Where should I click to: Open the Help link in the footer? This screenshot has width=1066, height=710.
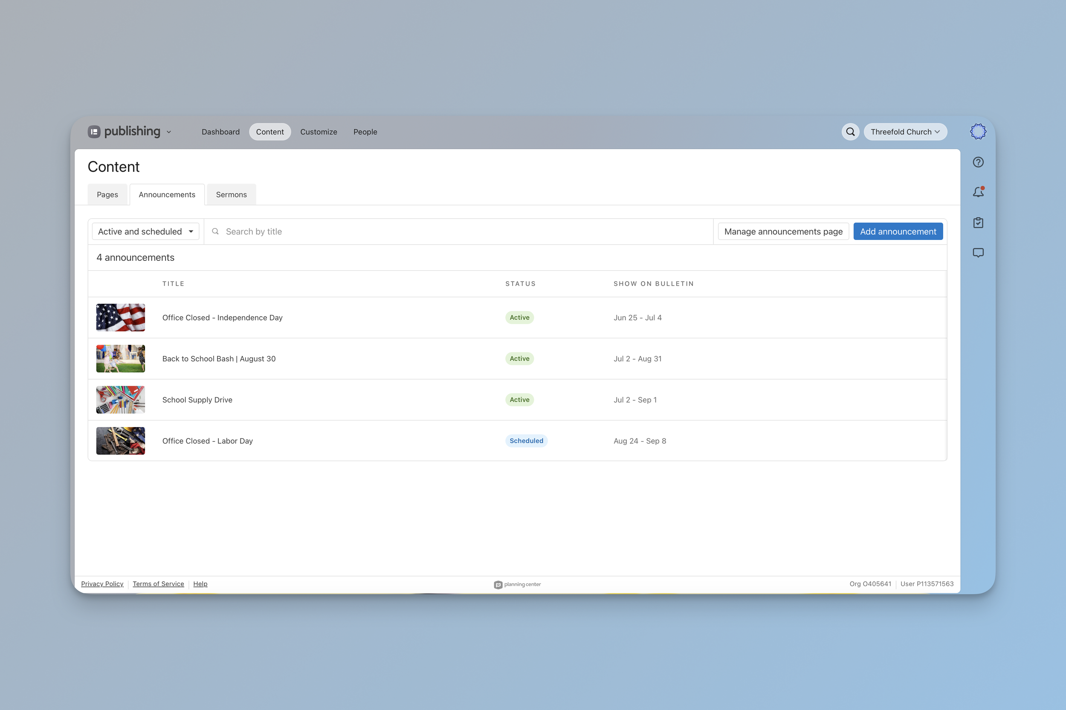200,584
